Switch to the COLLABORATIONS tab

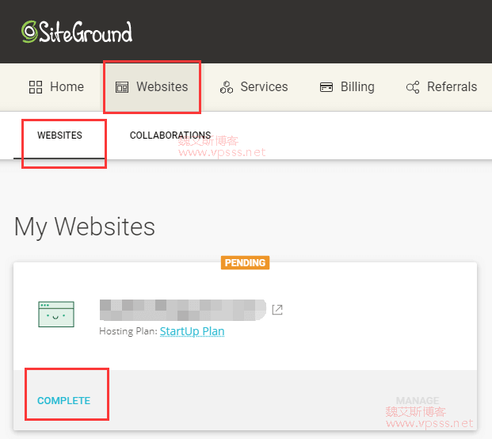170,136
